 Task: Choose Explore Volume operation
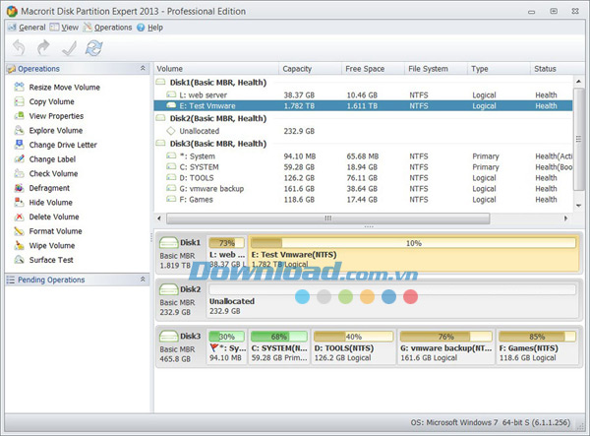(48, 130)
